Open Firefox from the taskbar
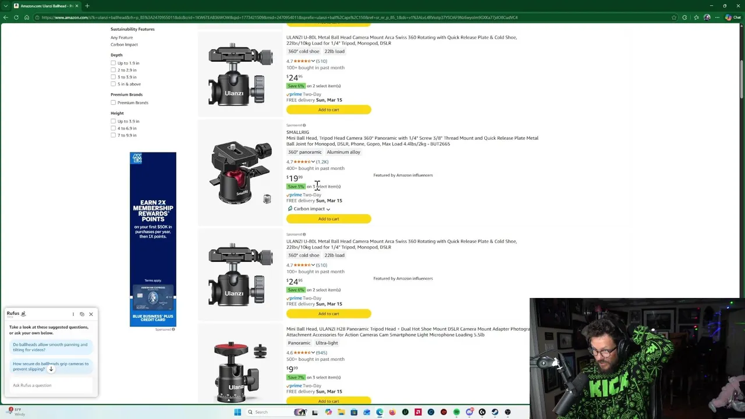This screenshot has width=745, height=419. coord(392,412)
